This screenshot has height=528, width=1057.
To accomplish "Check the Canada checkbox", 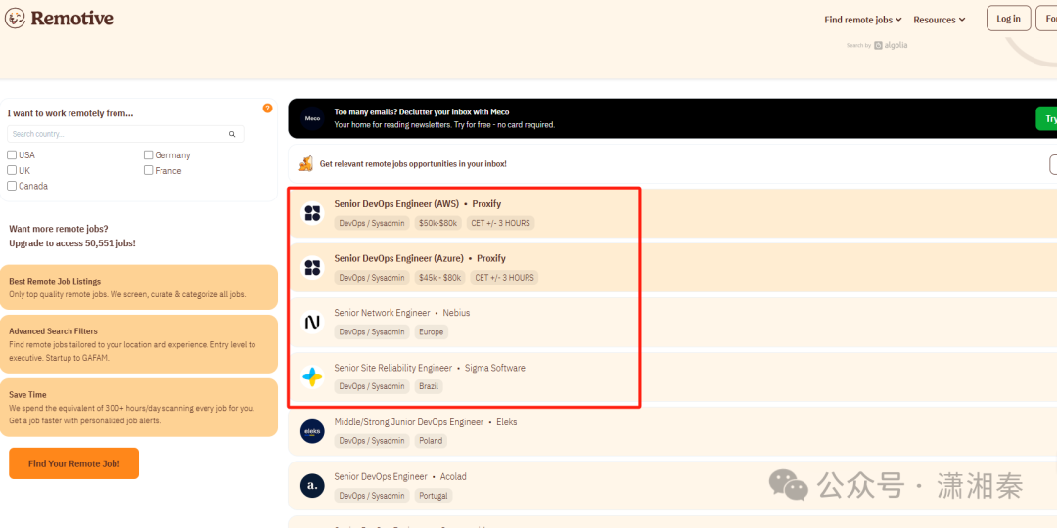I will coord(12,186).
